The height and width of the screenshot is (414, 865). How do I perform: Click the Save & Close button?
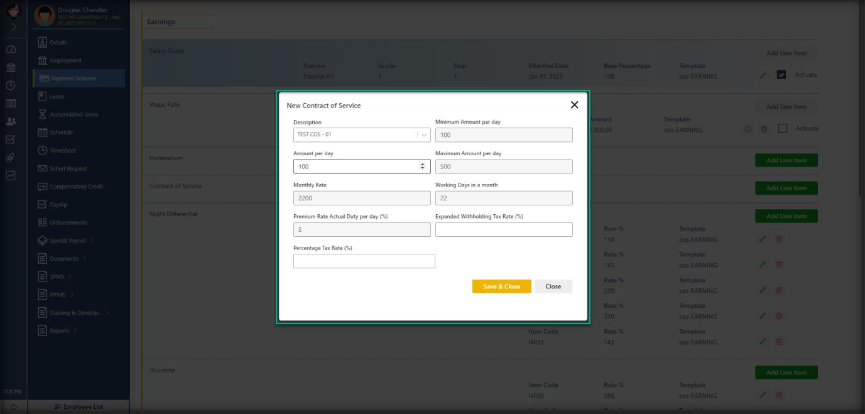coord(501,286)
